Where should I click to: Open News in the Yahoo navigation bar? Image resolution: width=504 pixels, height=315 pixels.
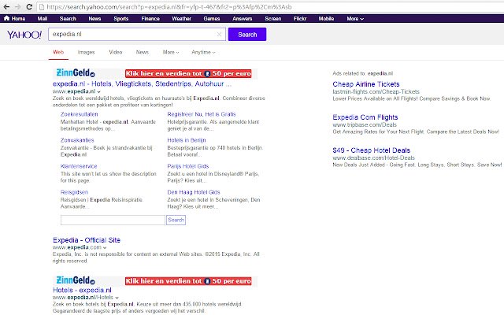(x=94, y=19)
